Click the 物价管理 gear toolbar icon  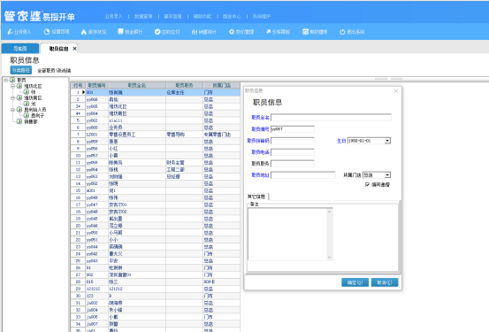click(x=232, y=32)
